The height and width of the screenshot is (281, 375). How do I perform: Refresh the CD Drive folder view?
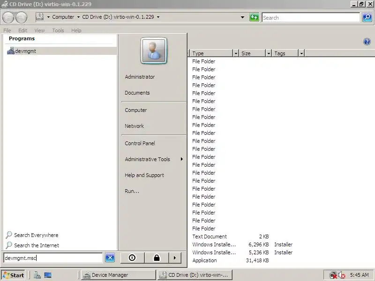tap(254, 17)
